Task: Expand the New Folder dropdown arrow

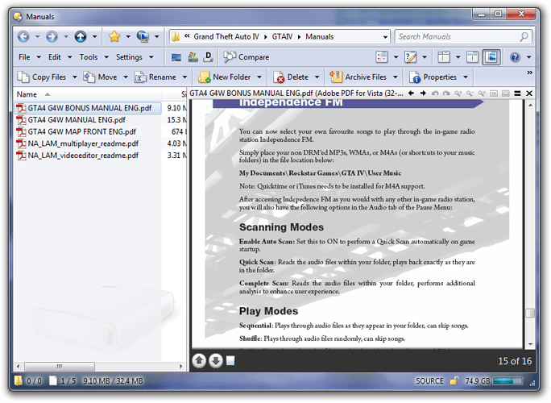Action: [x=259, y=77]
